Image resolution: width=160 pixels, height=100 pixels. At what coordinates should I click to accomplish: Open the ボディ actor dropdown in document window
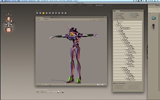tap(46, 19)
